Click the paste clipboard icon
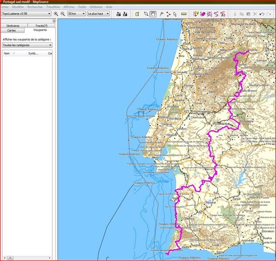This screenshot has height=261, width=276. click(248, 14)
